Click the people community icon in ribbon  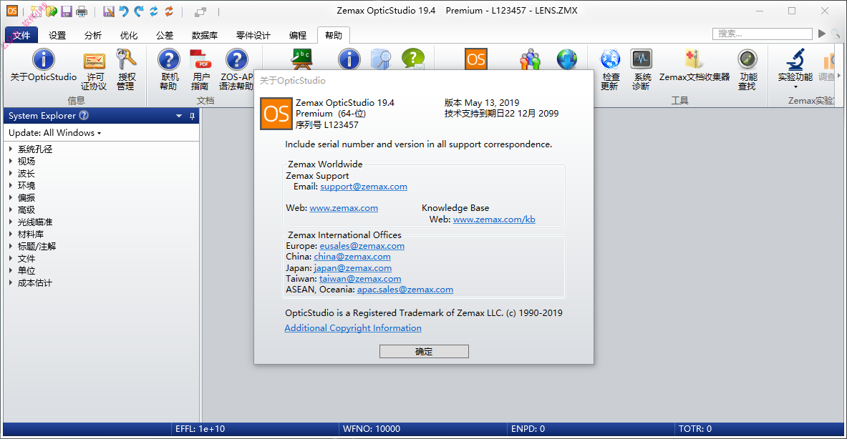point(531,59)
